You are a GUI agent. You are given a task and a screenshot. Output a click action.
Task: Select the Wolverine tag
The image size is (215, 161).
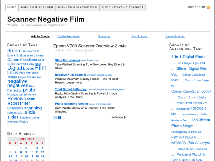(x=13, y=122)
